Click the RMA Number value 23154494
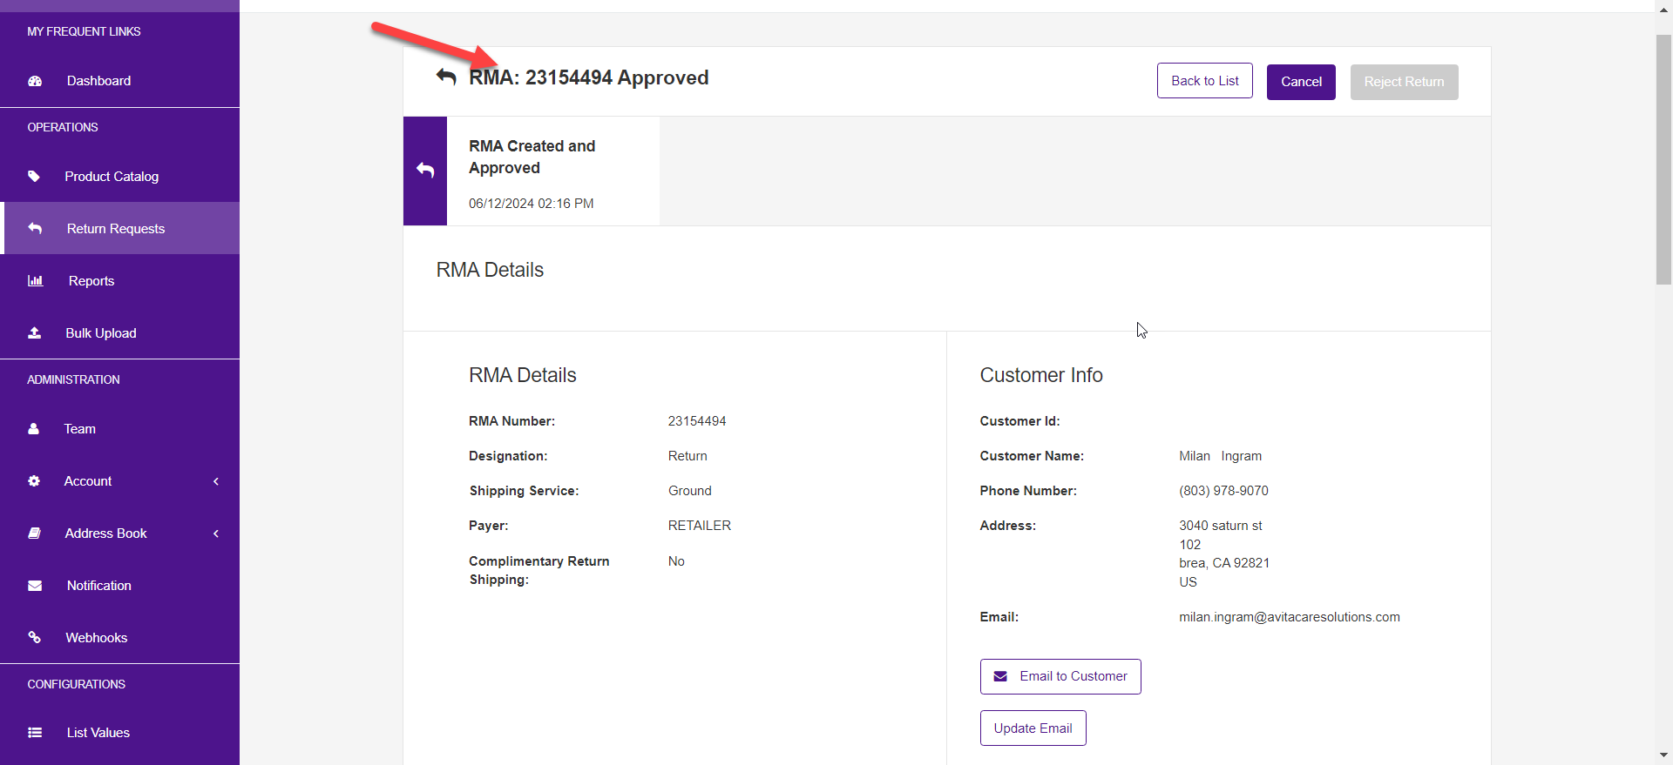This screenshot has height=765, width=1673. pos(697,421)
